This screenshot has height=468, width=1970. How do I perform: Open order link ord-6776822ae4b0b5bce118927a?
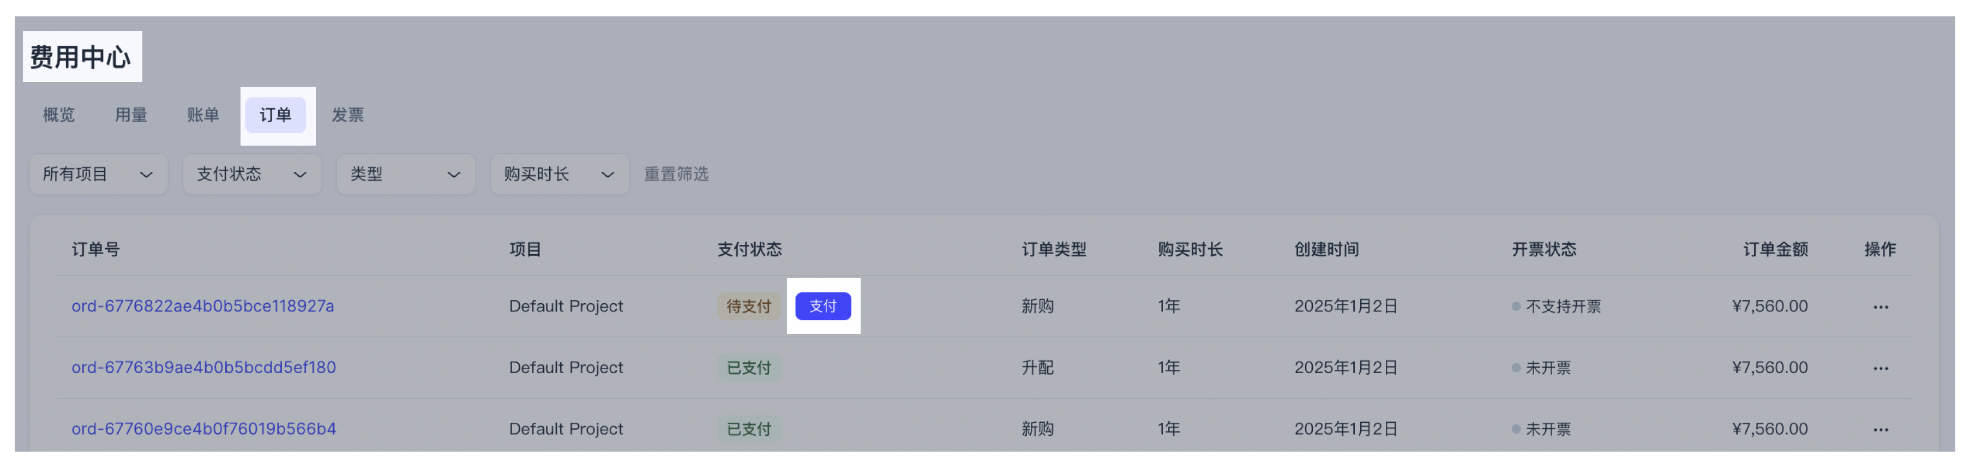click(203, 306)
